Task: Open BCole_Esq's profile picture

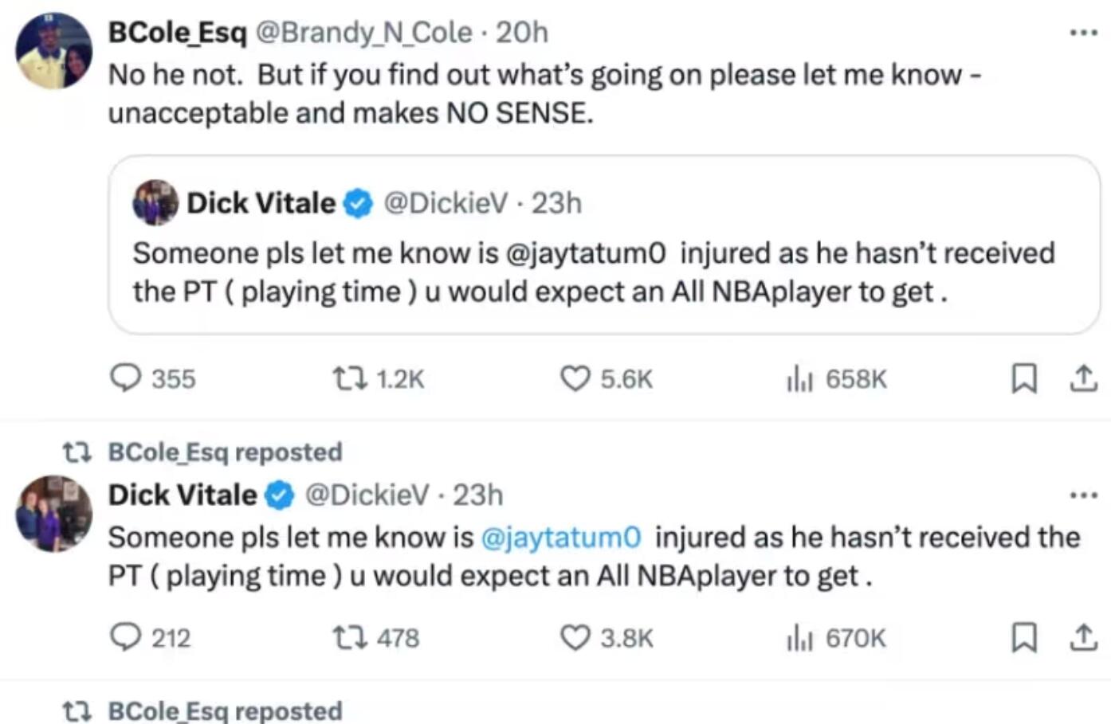Action: [x=53, y=50]
